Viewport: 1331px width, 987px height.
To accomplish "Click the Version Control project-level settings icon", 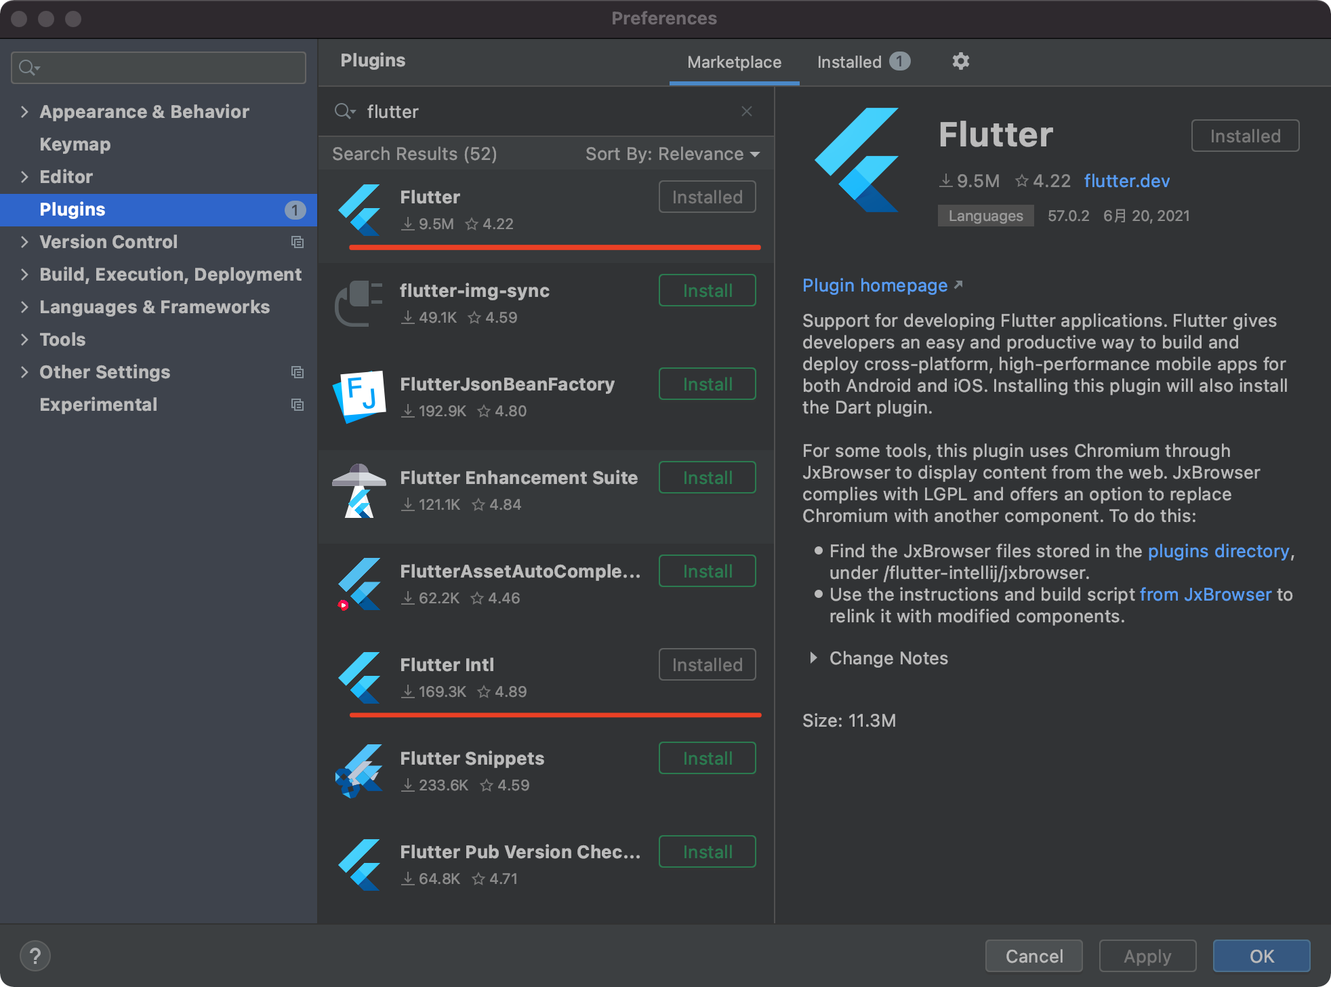I will tap(297, 242).
